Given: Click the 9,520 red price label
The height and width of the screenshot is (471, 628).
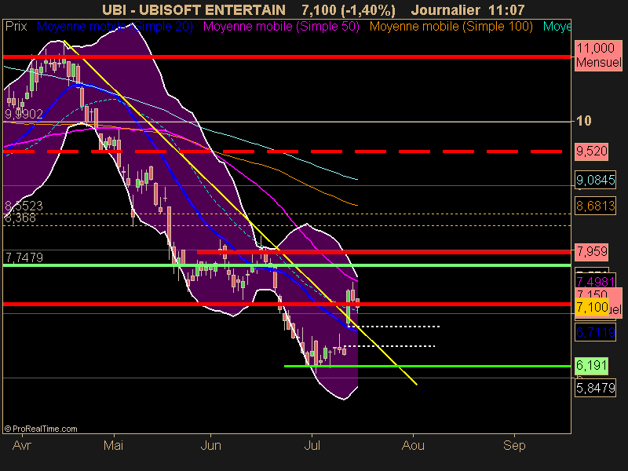Looking at the screenshot, I should point(592,152).
